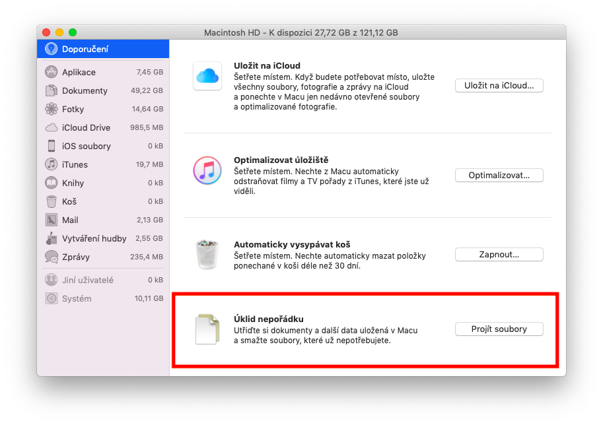Zoom the window with green button
603x425 pixels.
(x=73, y=32)
